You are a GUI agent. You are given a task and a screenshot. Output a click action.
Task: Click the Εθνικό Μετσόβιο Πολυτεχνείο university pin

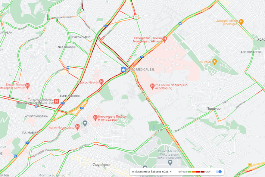point(170,163)
